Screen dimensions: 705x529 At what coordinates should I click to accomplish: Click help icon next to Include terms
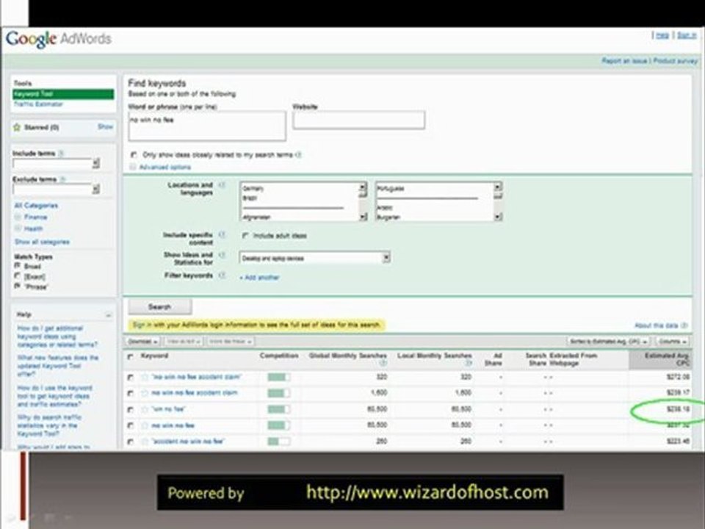click(61, 154)
